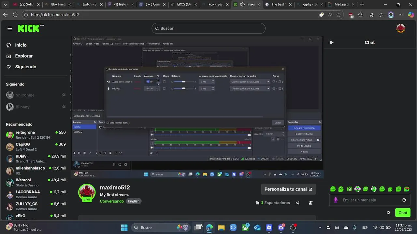Viewport: 417px width, 234px height.
Task: Open monitoring dropdown for Audio del escritorio
Action: click(x=250, y=82)
